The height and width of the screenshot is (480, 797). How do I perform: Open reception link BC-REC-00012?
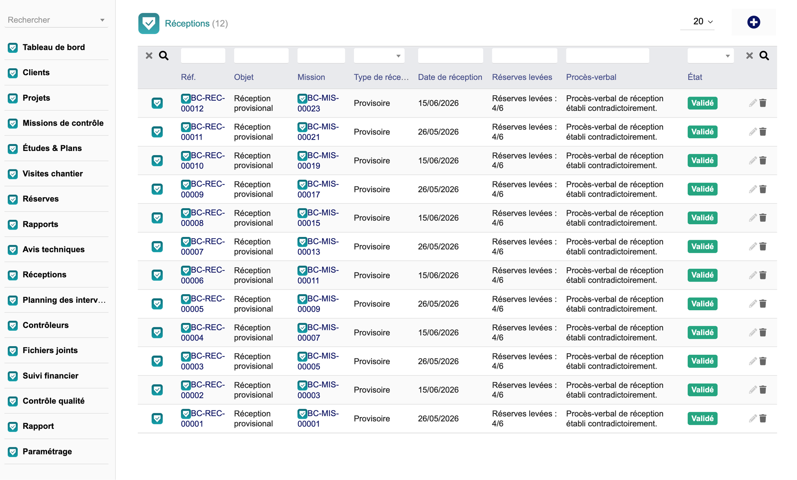203,103
